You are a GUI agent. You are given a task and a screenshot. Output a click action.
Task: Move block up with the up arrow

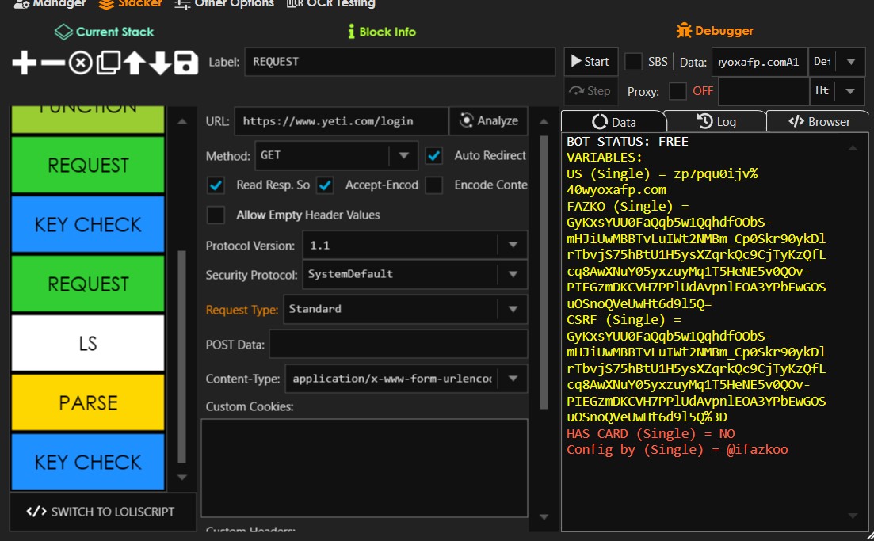pos(133,63)
